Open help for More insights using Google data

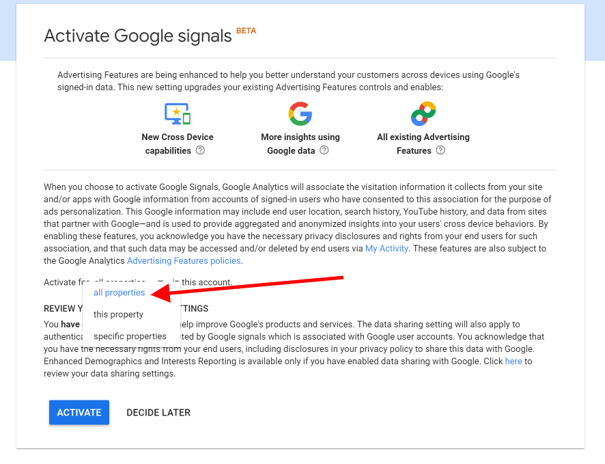coord(324,150)
